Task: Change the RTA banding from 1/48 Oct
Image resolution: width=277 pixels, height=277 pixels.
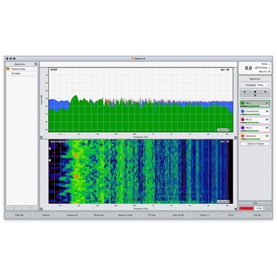Action: tap(223, 130)
